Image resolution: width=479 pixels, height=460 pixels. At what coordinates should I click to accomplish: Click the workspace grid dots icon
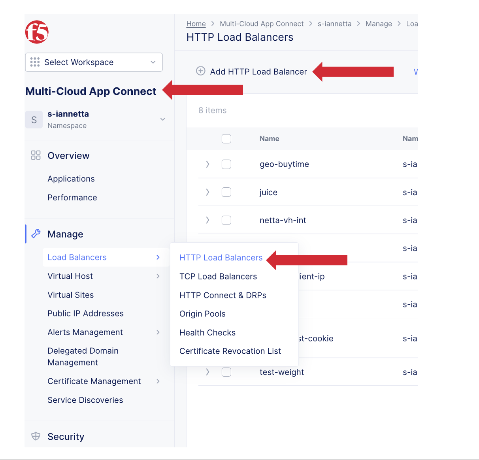coord(35,62)
